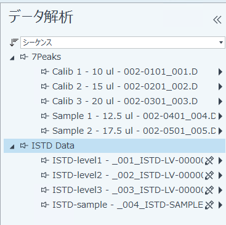Collapse the ISTD Data tree node
Viewport: 226px width, 225px height.
pyautogui.click(x=12, y=147)
